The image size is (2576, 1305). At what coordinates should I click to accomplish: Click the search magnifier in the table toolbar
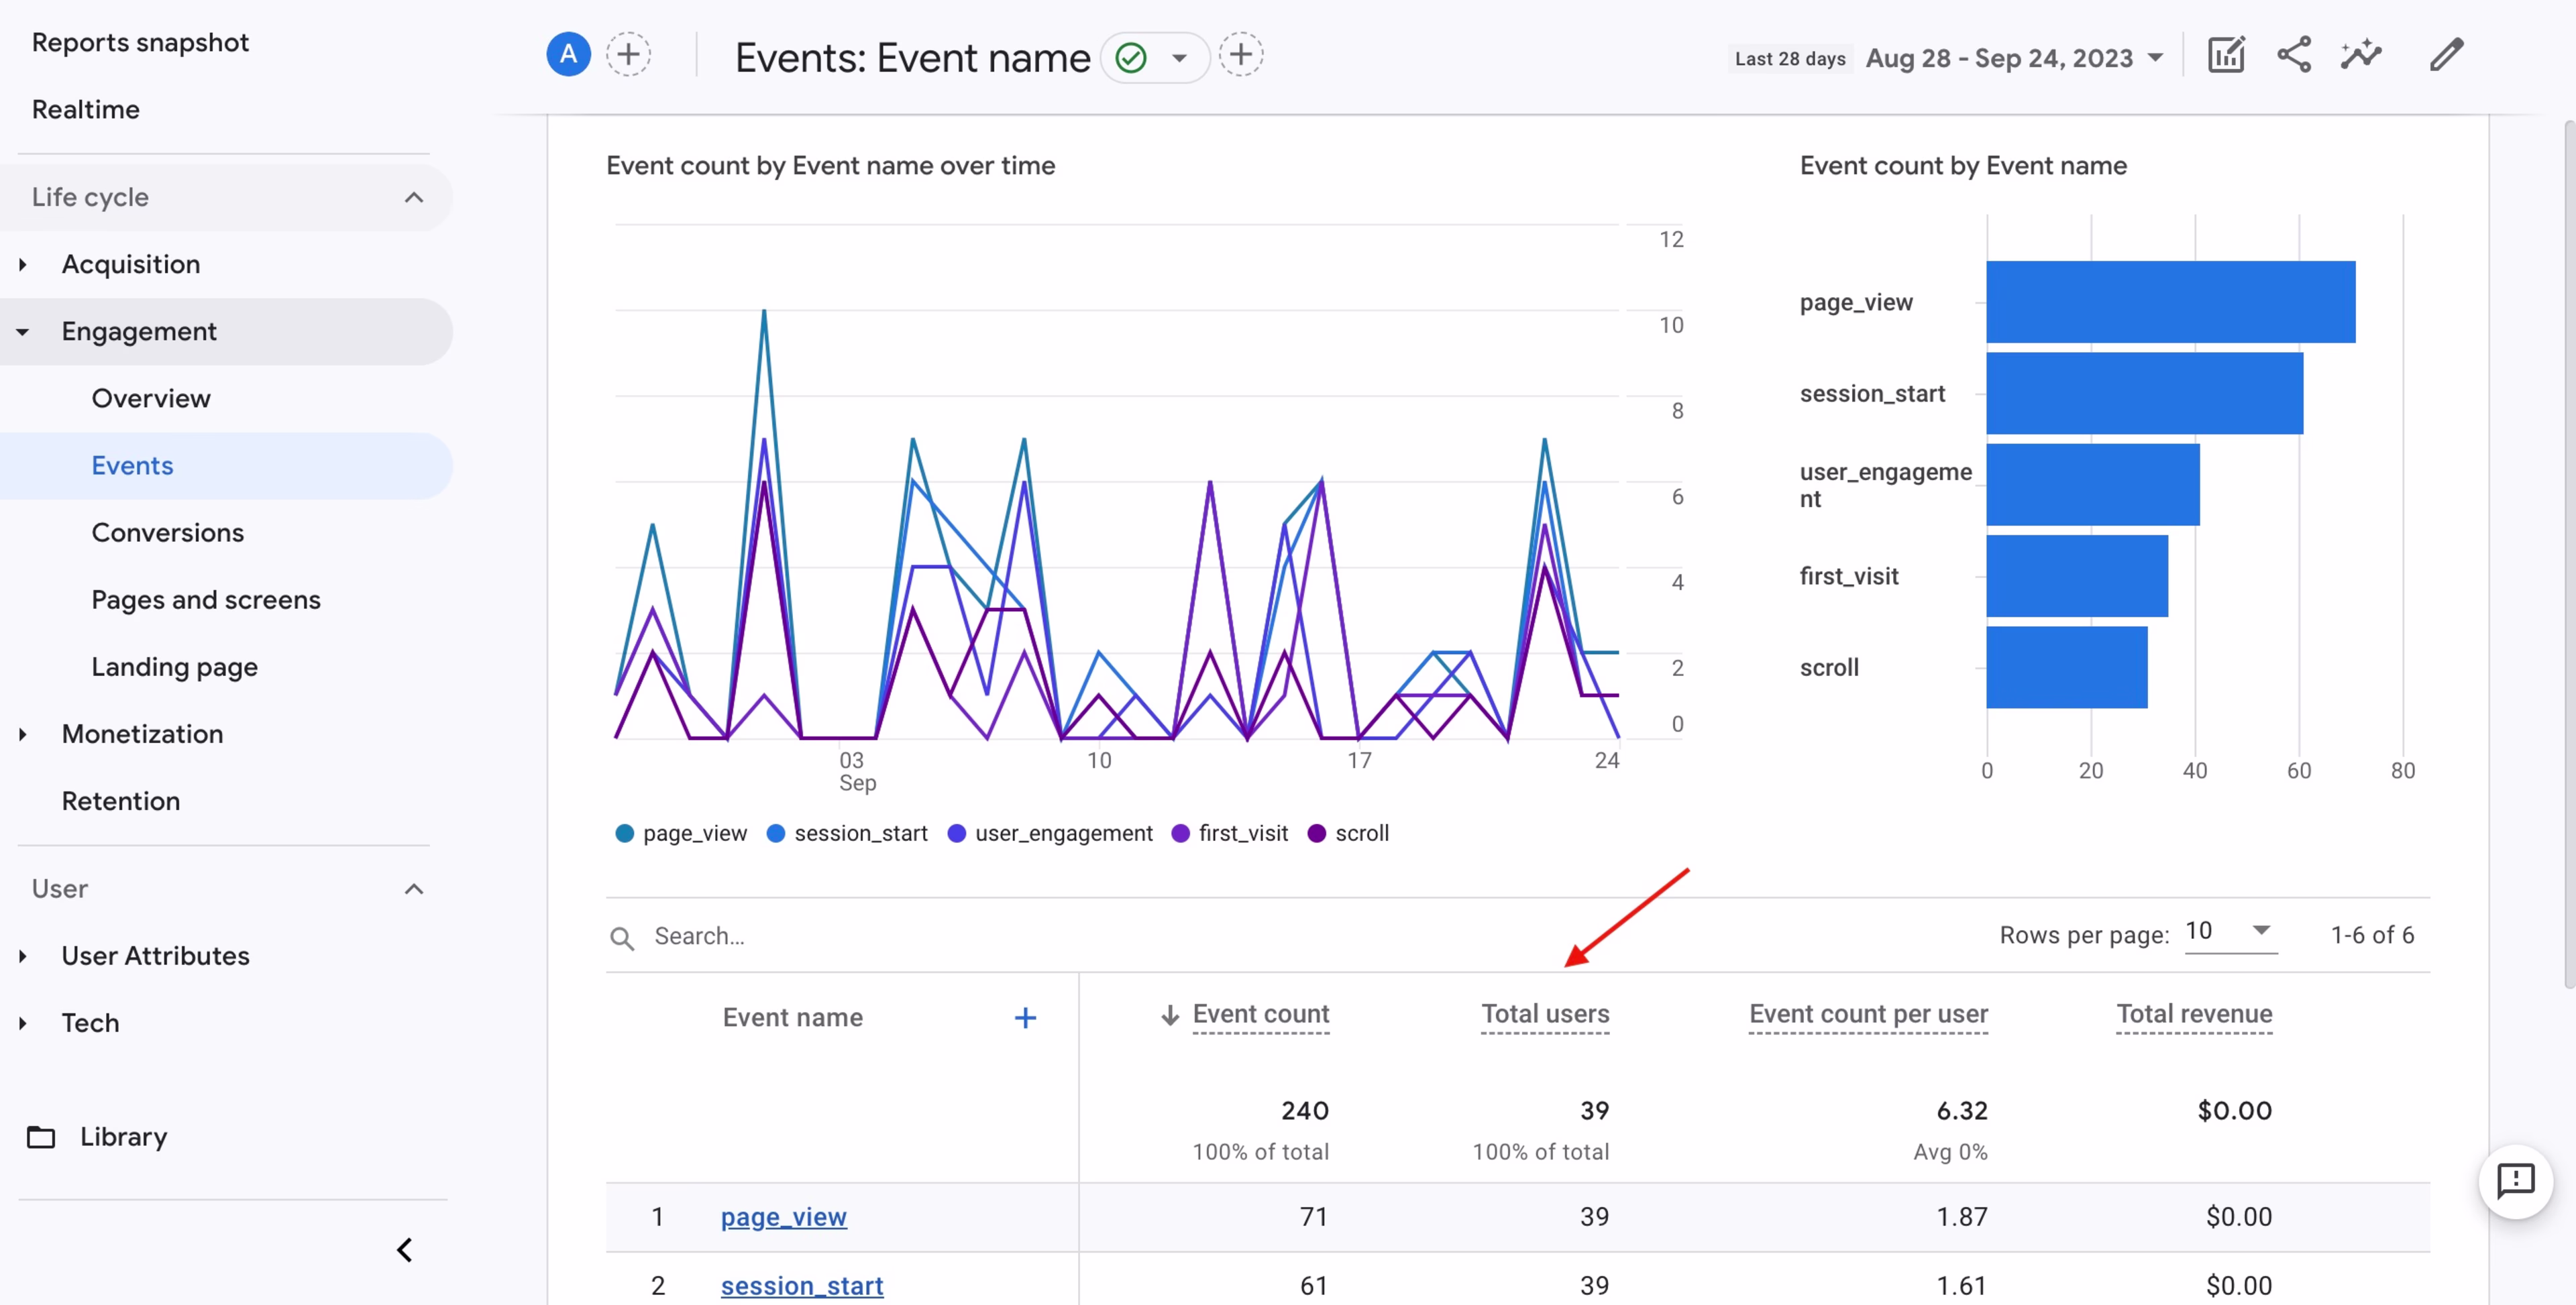click(x=622, y=937)
